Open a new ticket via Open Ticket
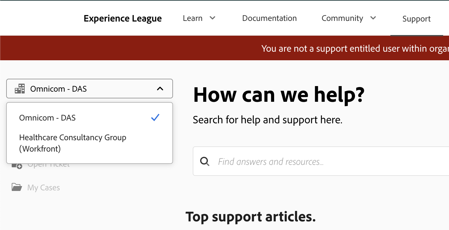This screenshot has width=449, height=230. click(x=49, y=164)
